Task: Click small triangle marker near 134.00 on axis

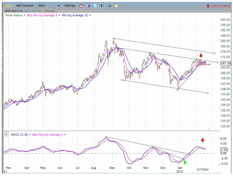Action: pos(219,108)
